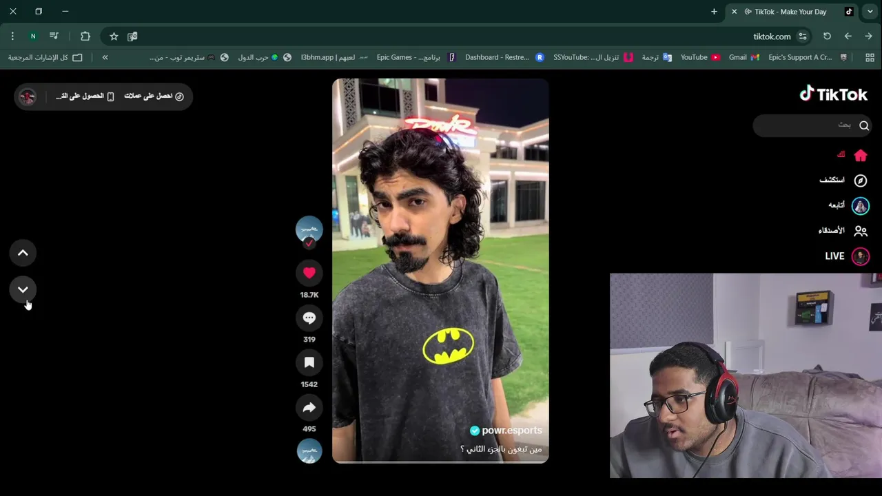Open the ستريمر توب bookmark
882x496 pixels.
coord(189,57)
